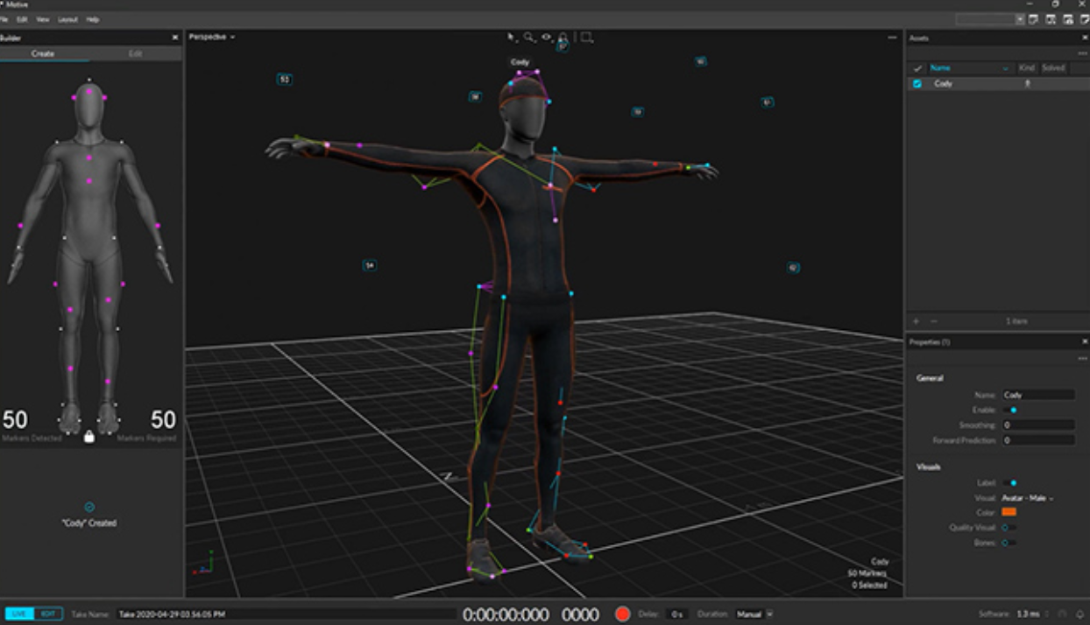Enable the Bones toggle under Visuals
The height and width of the screenshot is (625, 1090).
click(1009, 542)
